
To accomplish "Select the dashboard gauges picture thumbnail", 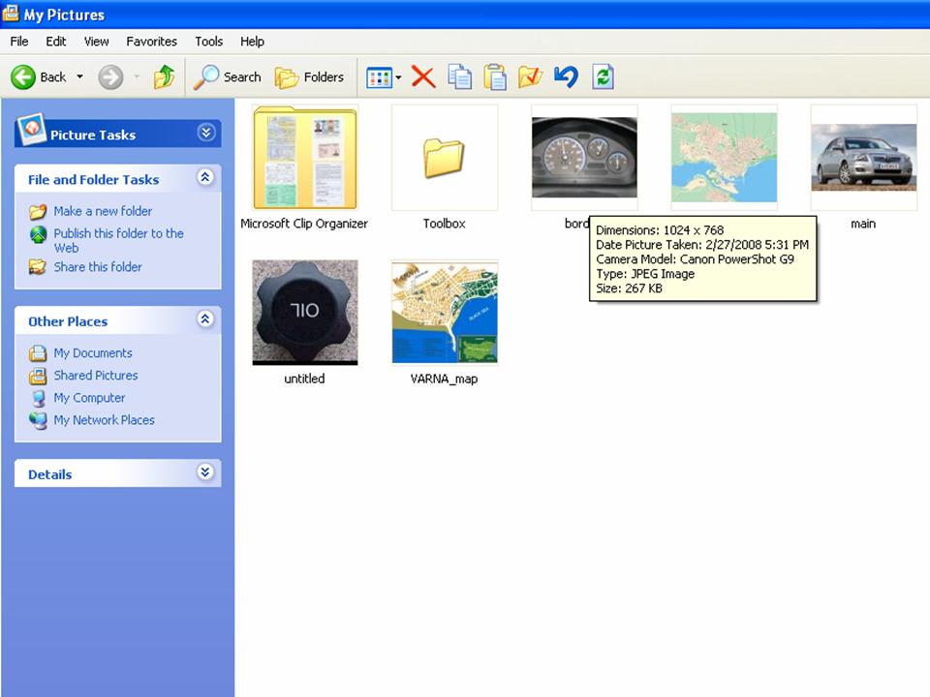I will (x=584, y=158).
